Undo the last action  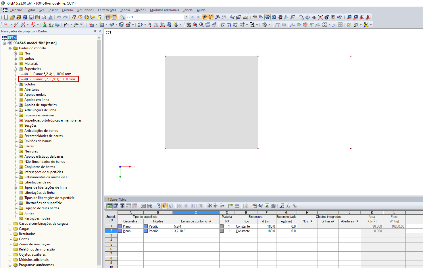point(59,17)
